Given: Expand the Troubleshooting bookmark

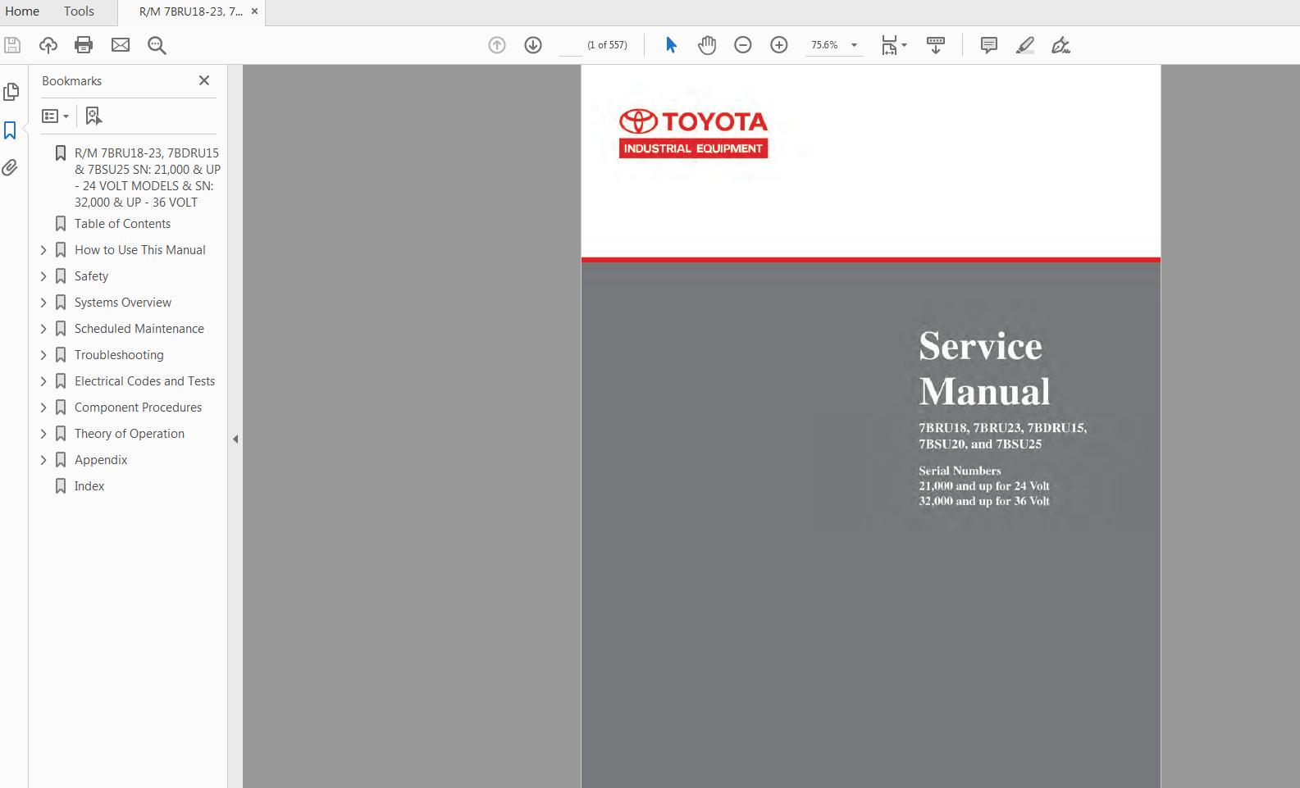Looking at the screenshot, I should (44, 355).
